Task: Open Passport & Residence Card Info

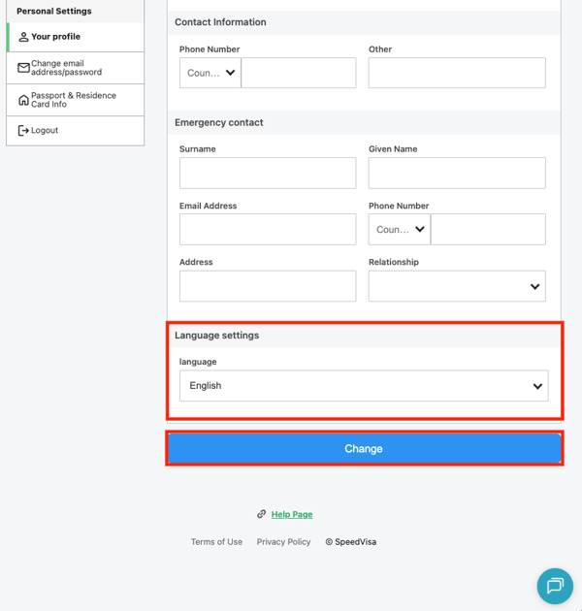Action: click(x=74, y=100)
